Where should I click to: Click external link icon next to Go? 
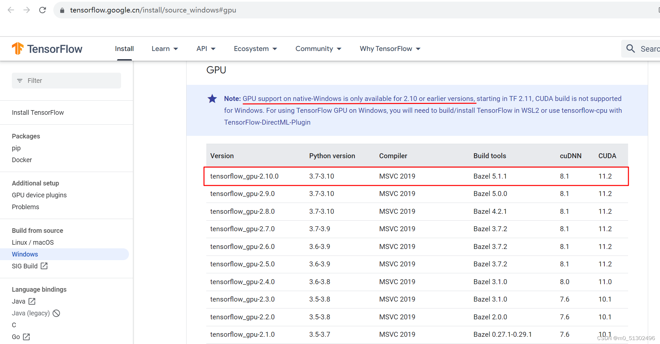point(27,337)
